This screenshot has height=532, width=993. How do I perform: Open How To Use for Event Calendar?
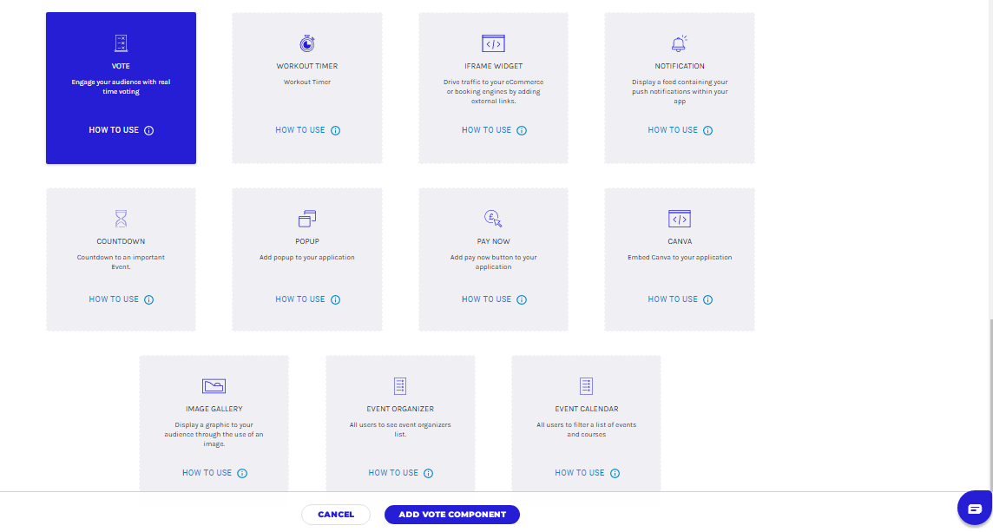click(580, 473)
